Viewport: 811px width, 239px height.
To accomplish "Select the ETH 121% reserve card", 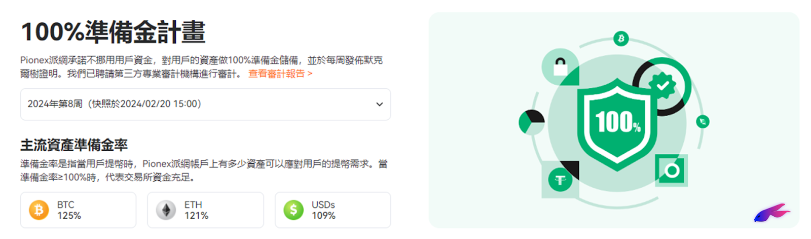I will point(205,210).
